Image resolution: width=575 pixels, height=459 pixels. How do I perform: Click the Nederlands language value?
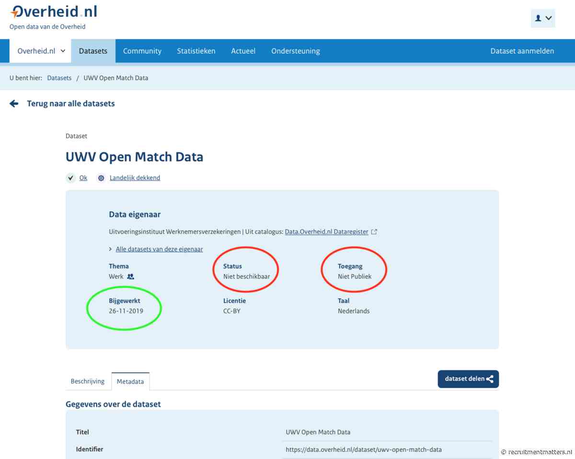[x=354, y=311]
